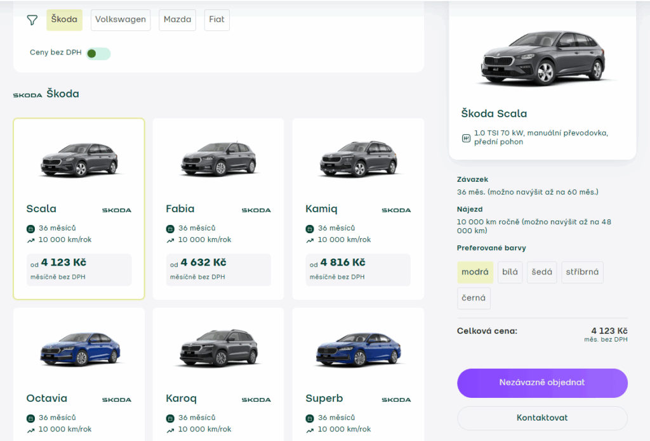The width and height of the screenshot is (650, 441).
Task: Click the Škoda logo beside section heading
Action: [x=27, y=95]
